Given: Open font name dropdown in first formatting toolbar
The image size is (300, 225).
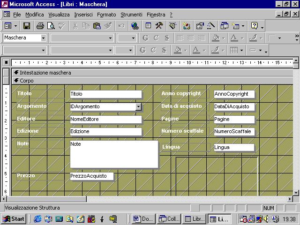Looking at the screenshot, I should pyautogui.click(x=110, y=38).
